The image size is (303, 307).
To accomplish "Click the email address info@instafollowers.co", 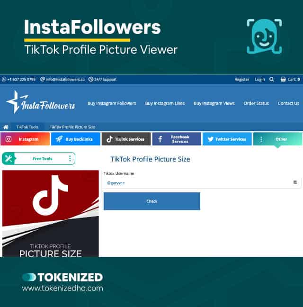I will (x=65, y=79).
